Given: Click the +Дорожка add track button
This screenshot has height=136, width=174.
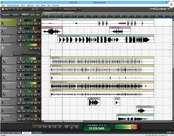Looking at the screenshot, I should [6, 15].
